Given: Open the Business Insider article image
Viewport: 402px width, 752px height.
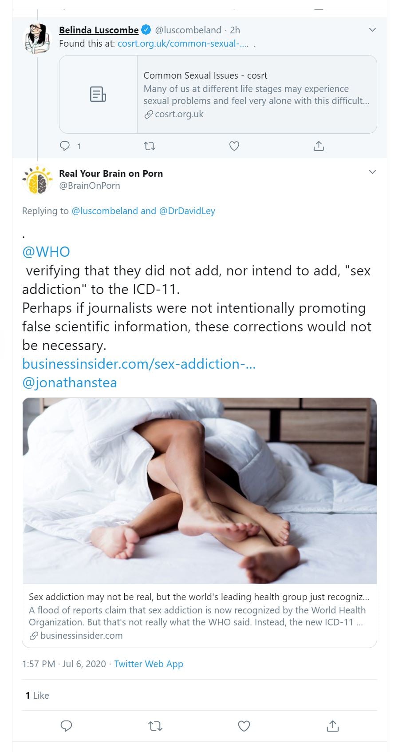Looking at the screenshot, I should [199, 490].
